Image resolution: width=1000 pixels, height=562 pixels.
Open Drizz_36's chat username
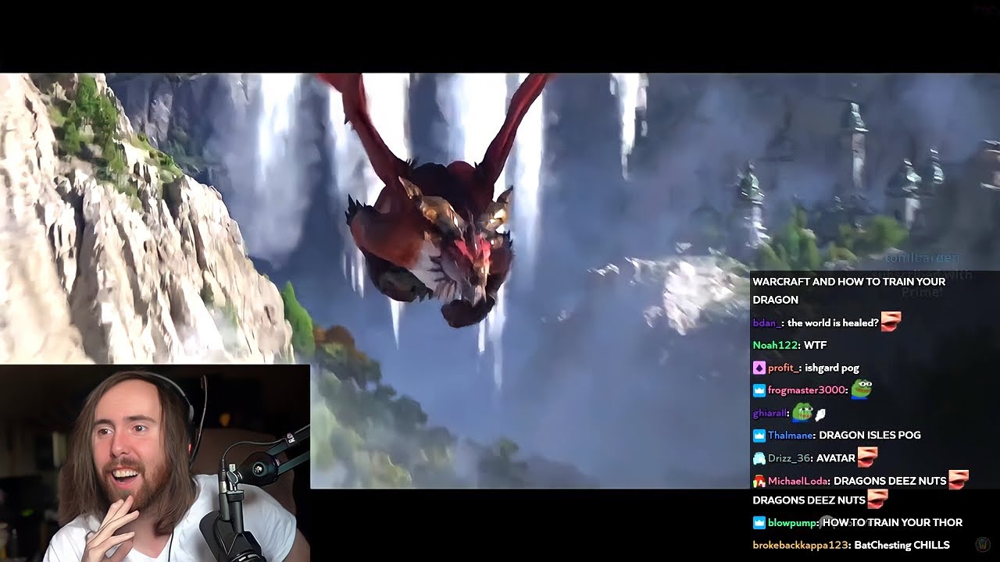[x=790, y=458]
